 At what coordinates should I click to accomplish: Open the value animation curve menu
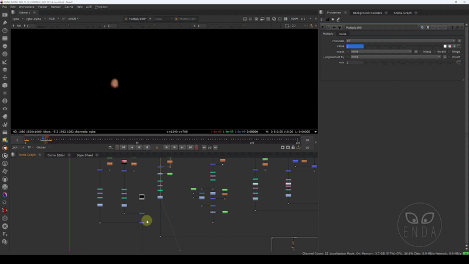coord(459,46)
